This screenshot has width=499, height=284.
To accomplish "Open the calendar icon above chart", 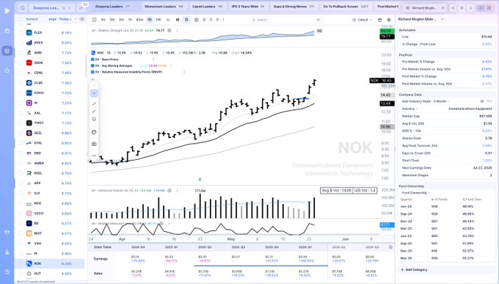I will tap(379, 20).
